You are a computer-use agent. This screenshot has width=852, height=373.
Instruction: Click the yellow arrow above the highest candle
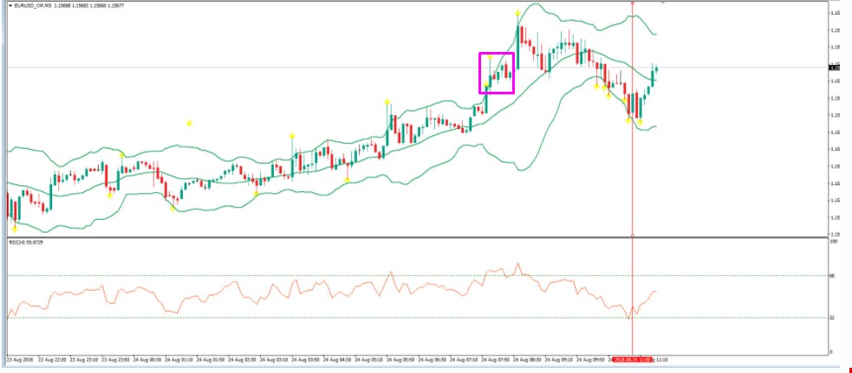[517, 14]
